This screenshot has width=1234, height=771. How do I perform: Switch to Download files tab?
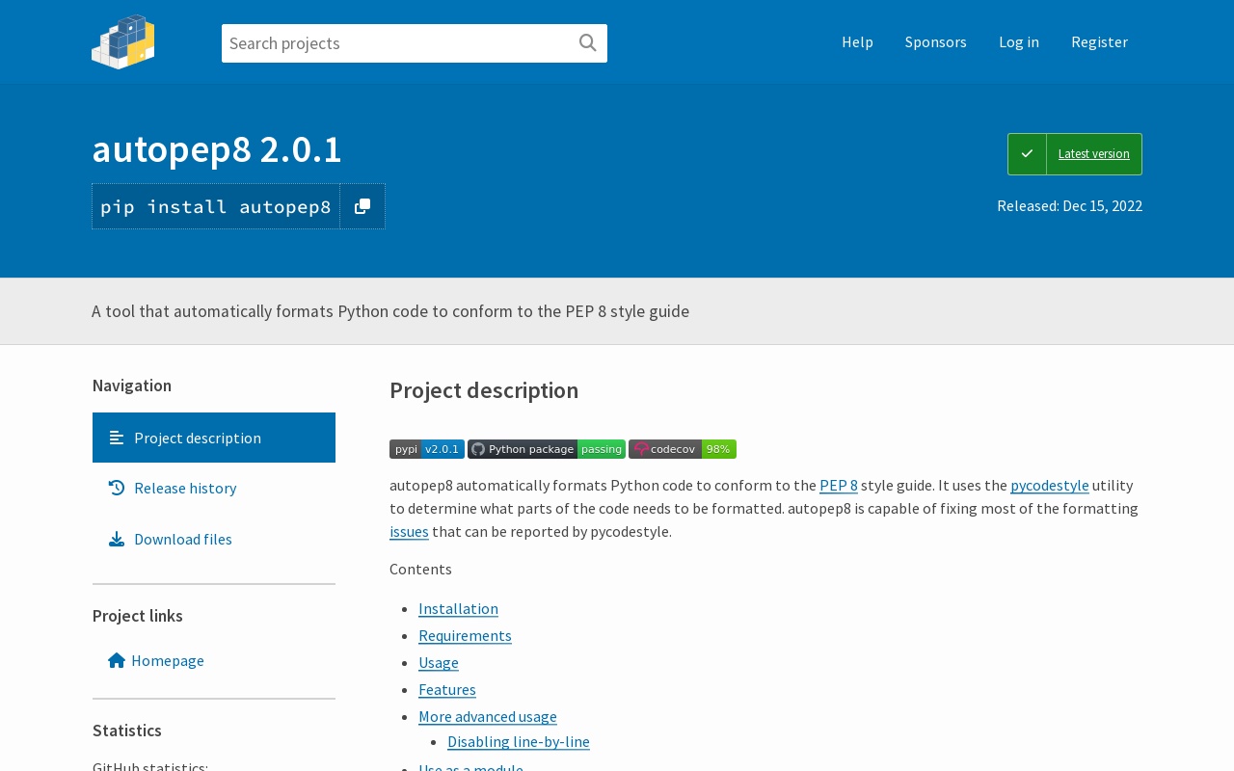pos(182,539)
